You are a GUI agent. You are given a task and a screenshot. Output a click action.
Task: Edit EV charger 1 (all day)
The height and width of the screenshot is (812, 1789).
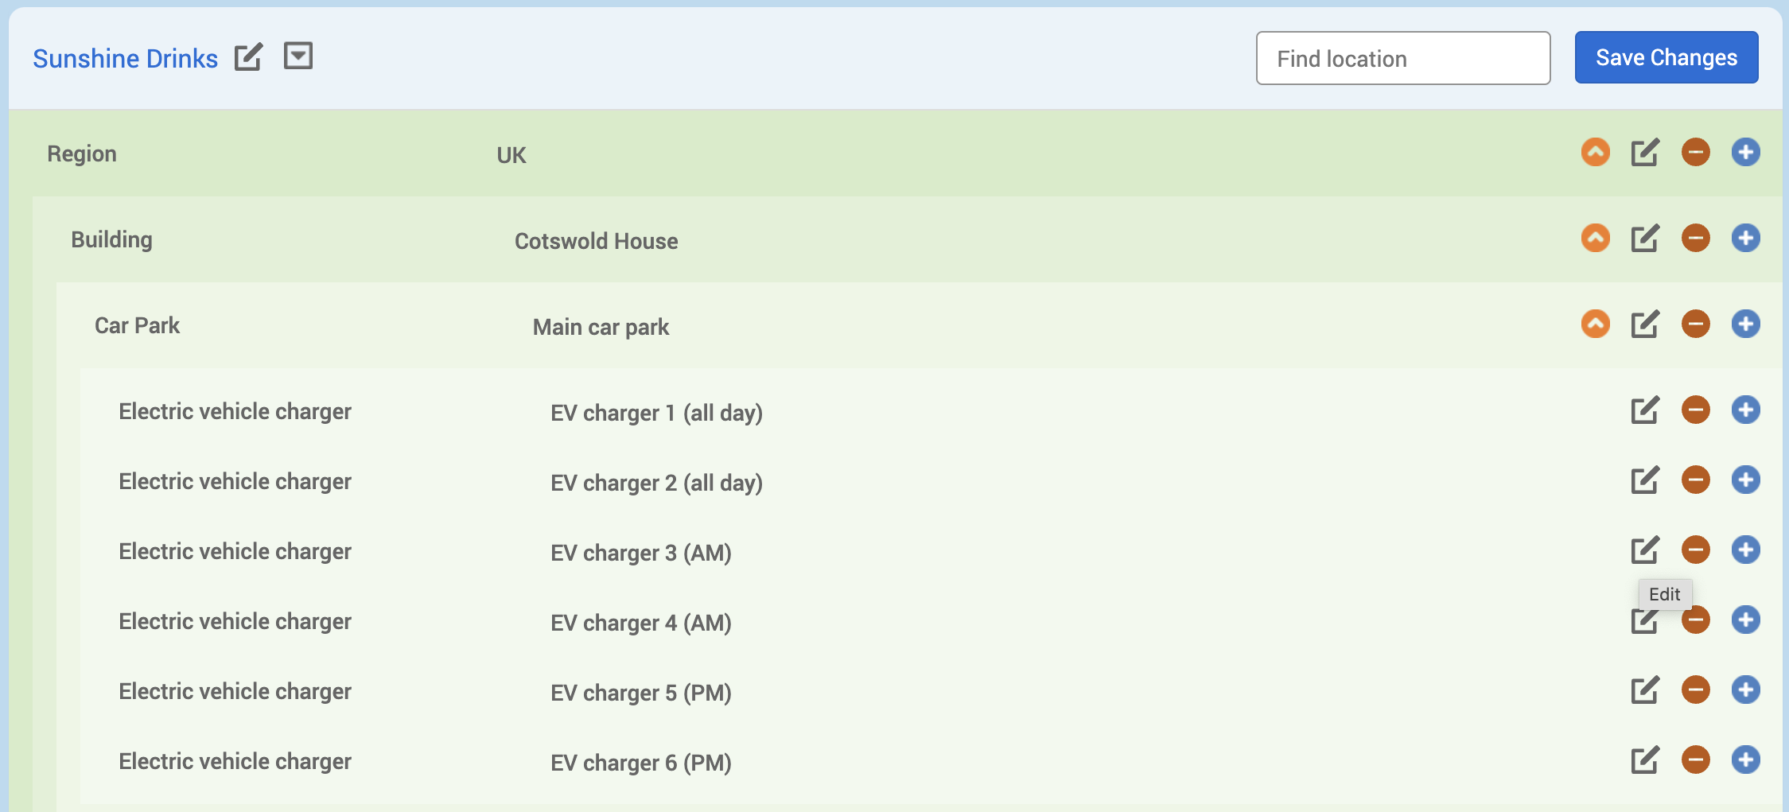[x=1645, y=410]
